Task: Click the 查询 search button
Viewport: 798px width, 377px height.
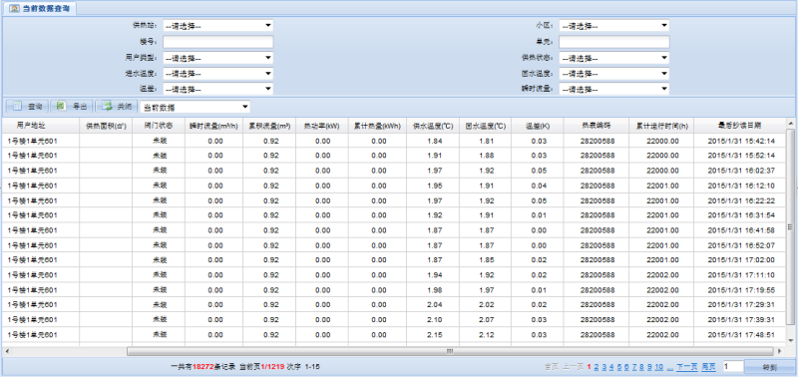Action: coord(27,107)
